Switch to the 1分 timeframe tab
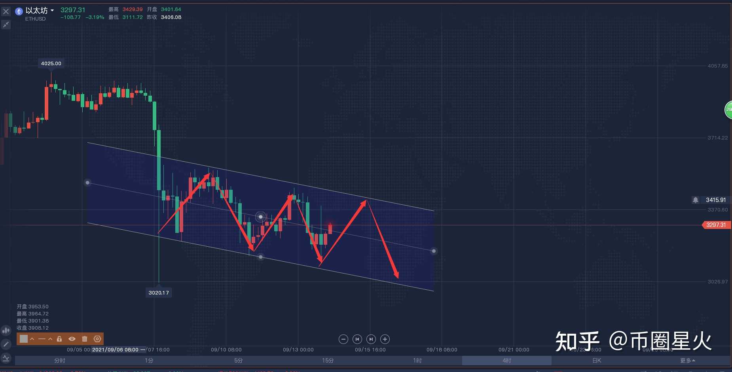732x372 pixels. [x=149, y=361]
